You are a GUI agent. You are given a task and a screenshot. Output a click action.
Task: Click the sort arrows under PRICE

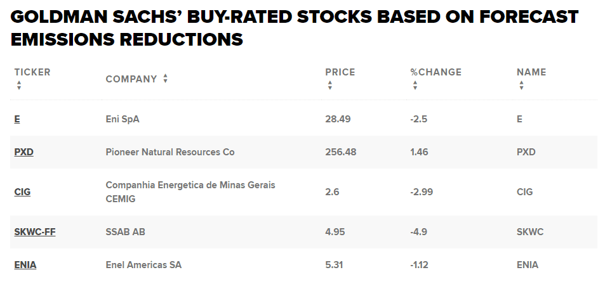point(330,85)
